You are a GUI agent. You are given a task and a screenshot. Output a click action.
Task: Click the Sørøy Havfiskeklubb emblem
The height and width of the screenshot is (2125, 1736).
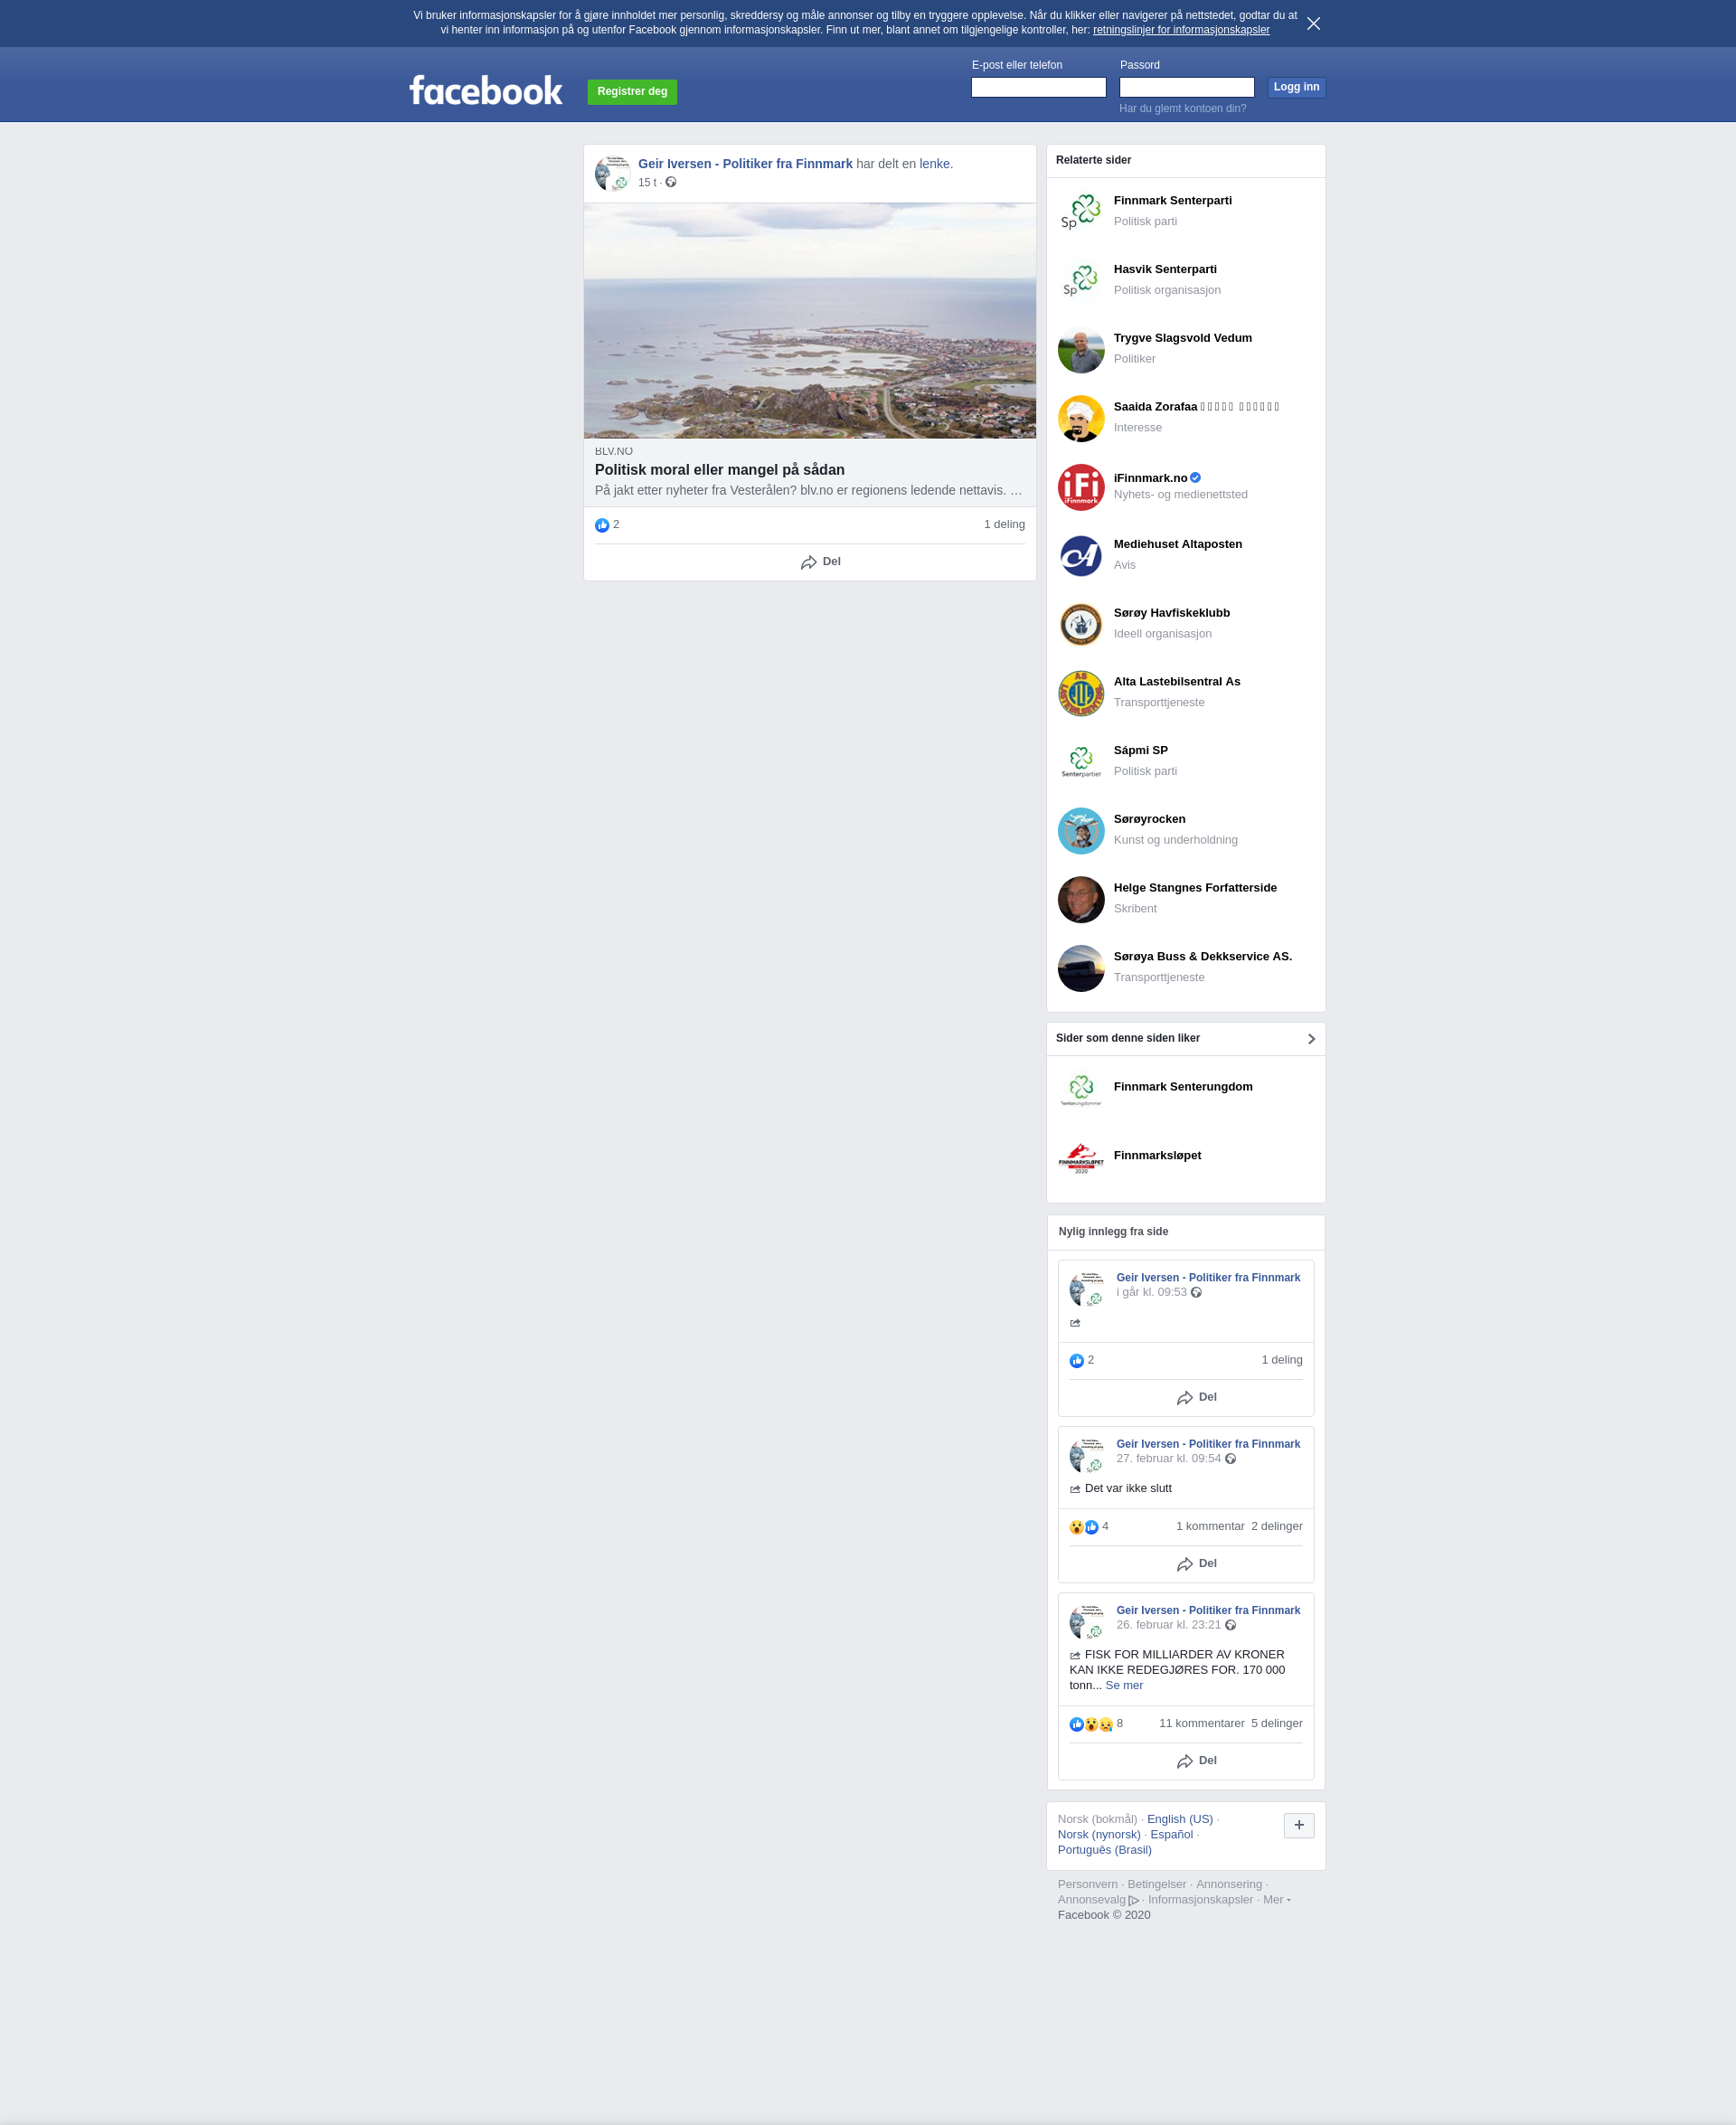1080,625
